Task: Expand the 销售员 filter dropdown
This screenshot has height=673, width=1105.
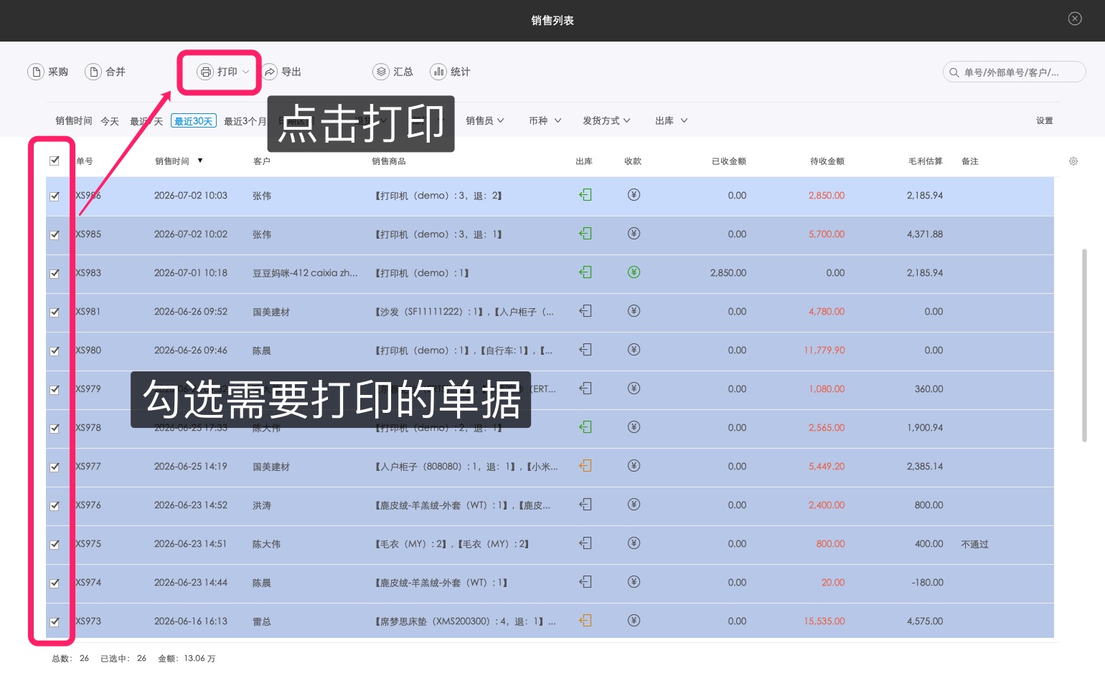Action: (x=485, y=120)
